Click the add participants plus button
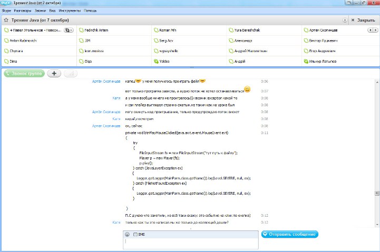380x252 pixels. coord(54,73)
